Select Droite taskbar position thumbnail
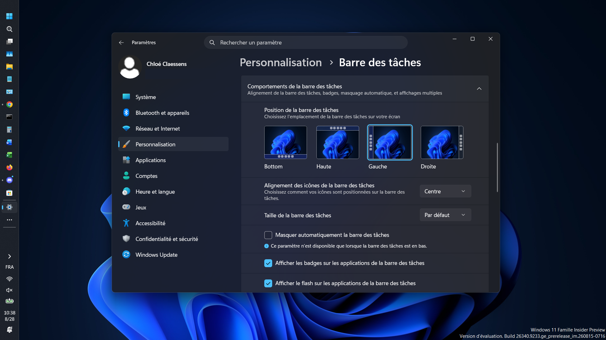 [442, 142]
